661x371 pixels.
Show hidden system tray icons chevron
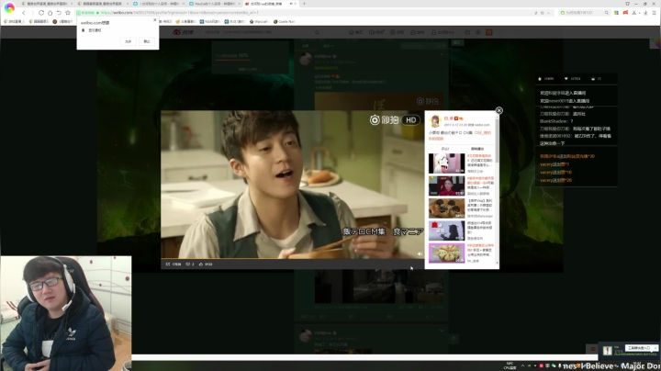pos(522,365)
